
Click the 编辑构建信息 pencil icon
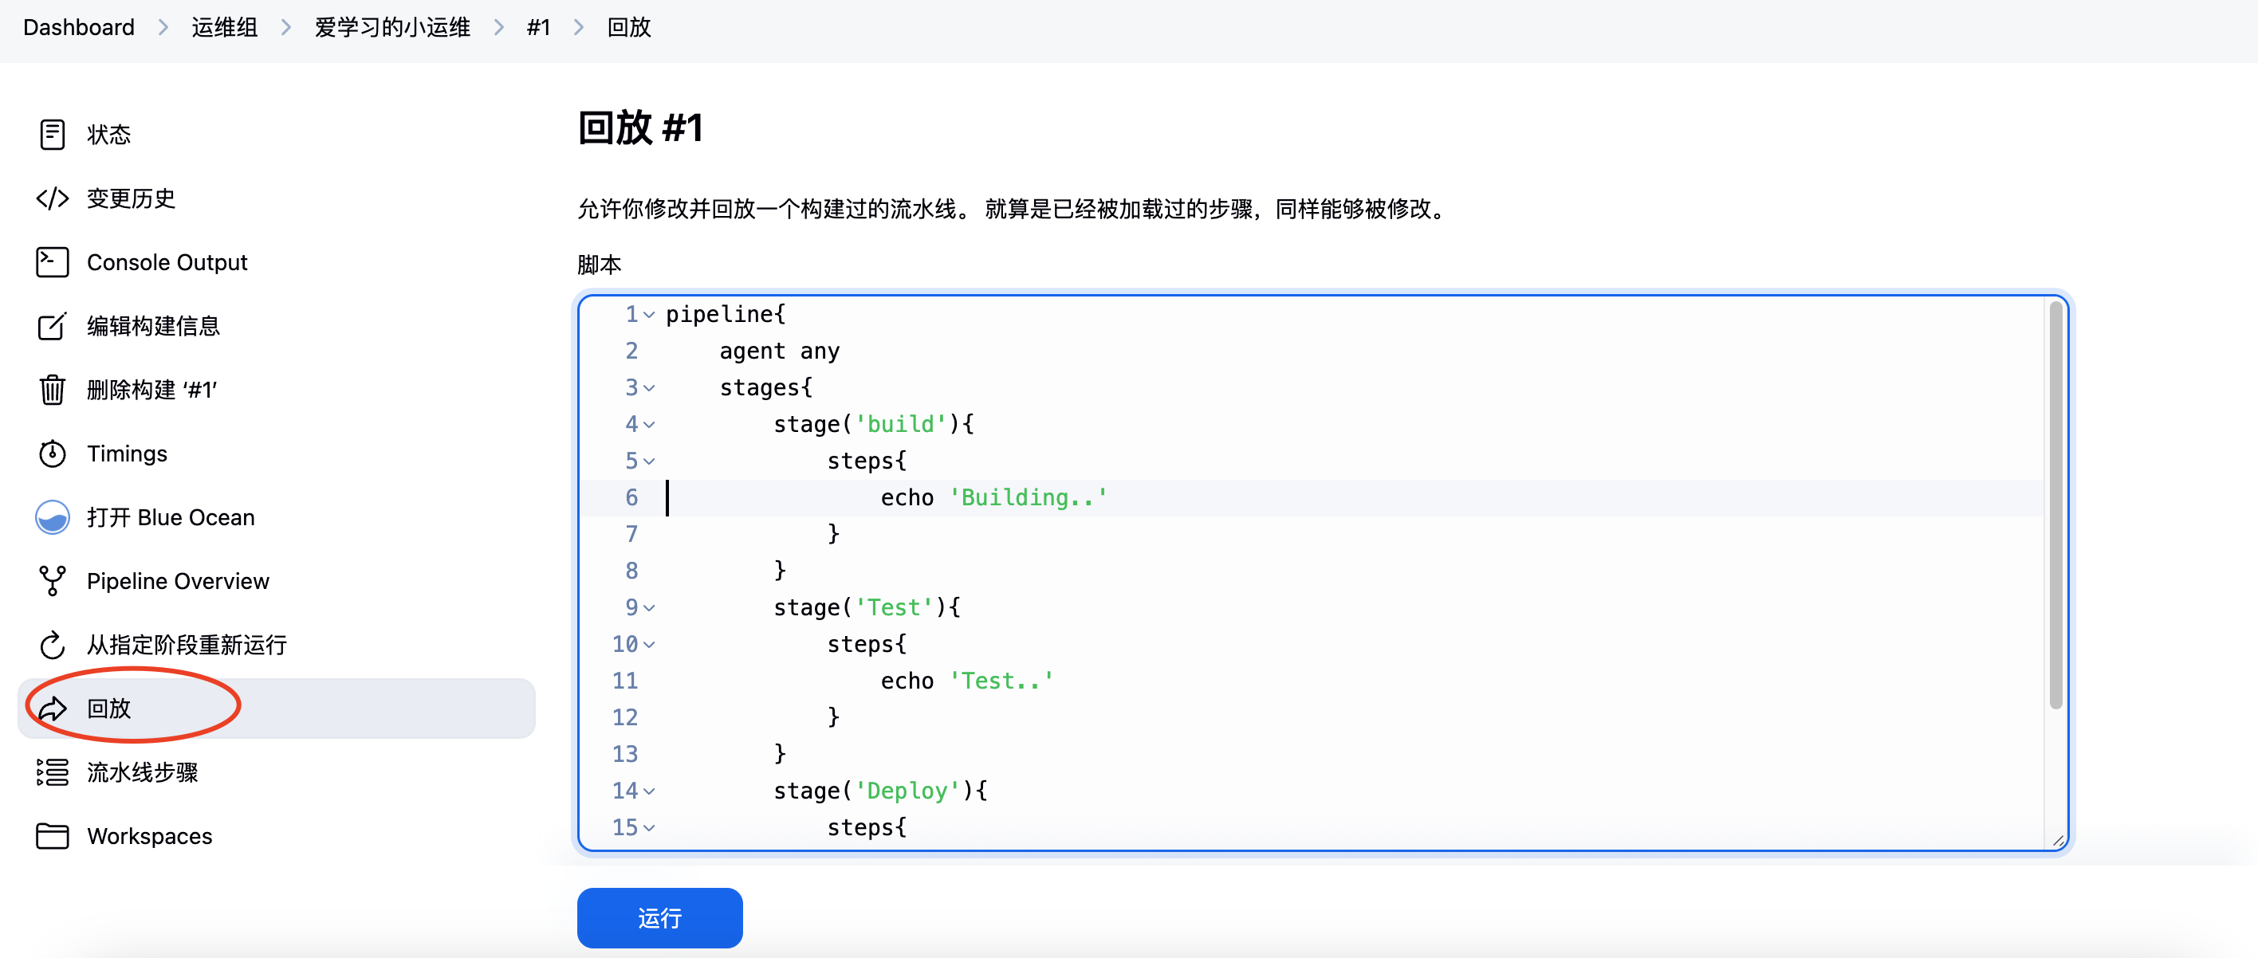click(x=52, y=326)
